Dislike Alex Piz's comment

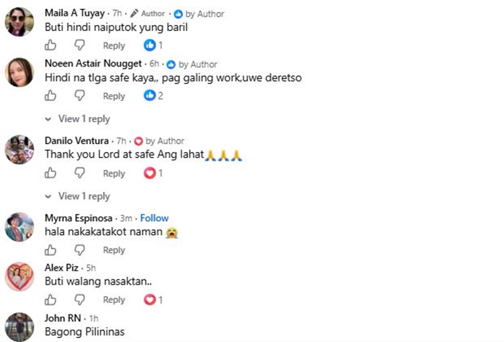tap(79, 300)
